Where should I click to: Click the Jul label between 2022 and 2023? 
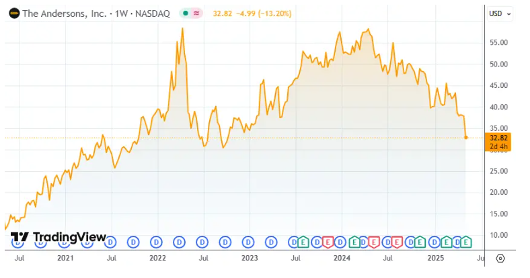point(204,258)
